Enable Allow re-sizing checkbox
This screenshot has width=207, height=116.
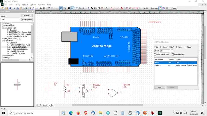pyautogui.click(x=172, y=54)
